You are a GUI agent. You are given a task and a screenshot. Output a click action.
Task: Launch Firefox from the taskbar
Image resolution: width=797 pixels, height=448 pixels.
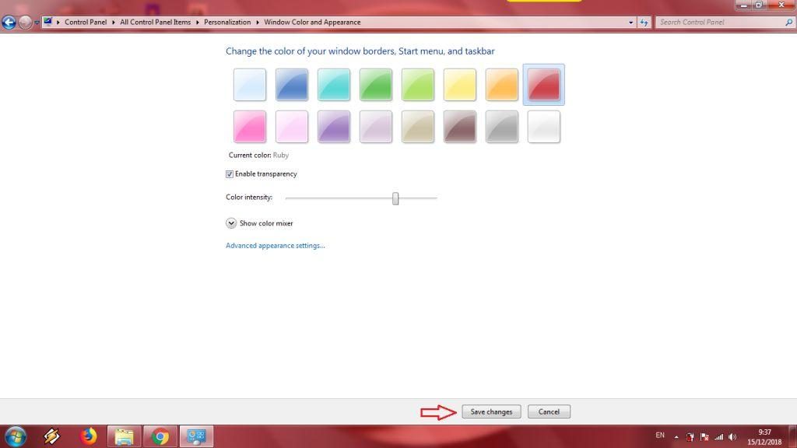point(88,437)
